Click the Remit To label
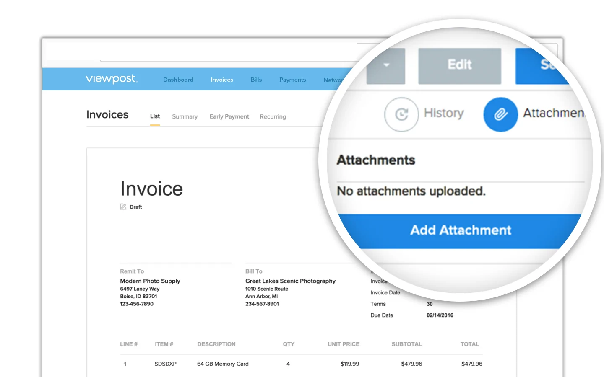604x377 pixels. [x=132, y=271]
